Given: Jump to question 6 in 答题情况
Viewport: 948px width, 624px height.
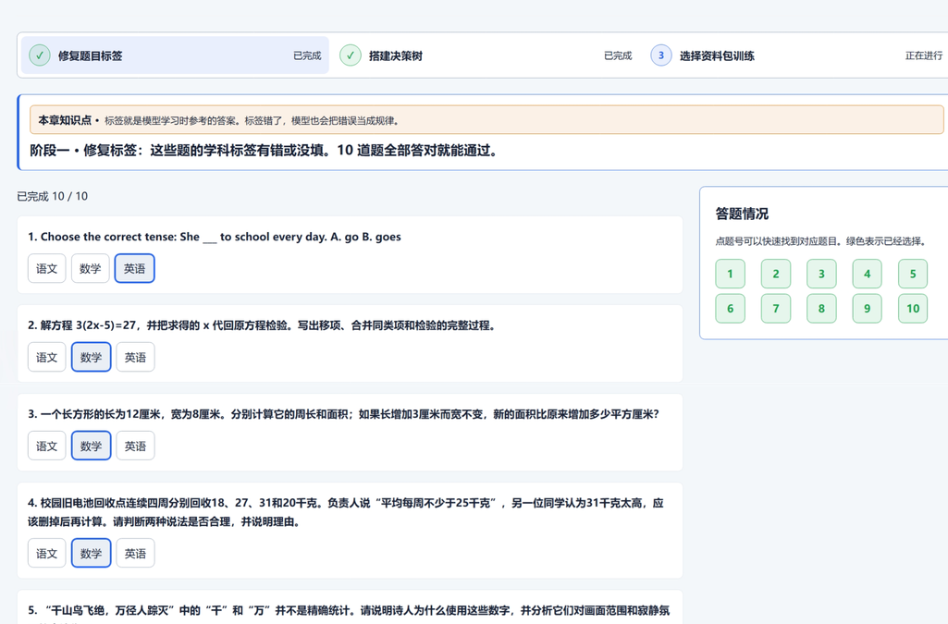Looking at the screenshot, I should click(731, 309).
